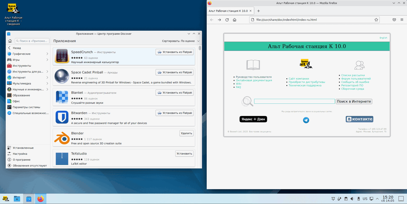The width and height of the screenshot is (407, 204).
Task: Open the Blender app icon
Action: [62, 138]
